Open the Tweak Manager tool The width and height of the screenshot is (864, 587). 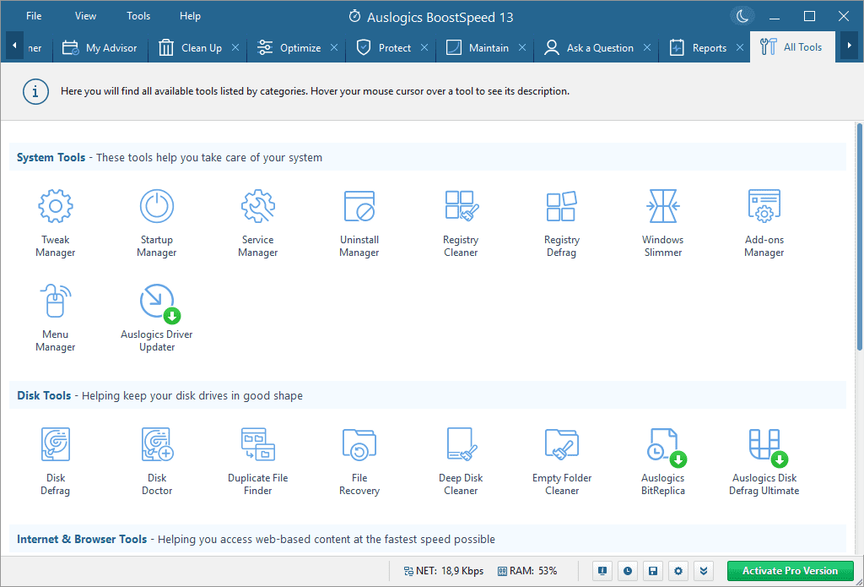(55, 223)
